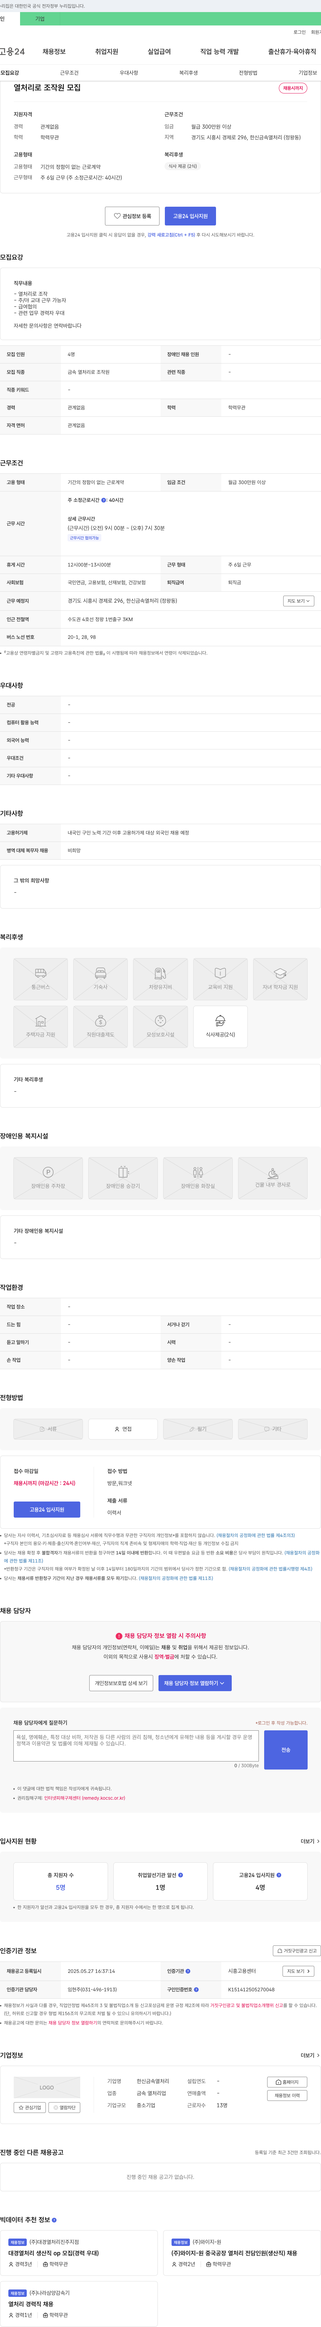
Task: Click the 장애인용 주차장 facility icon
Action: click(x=48, y=1178)
